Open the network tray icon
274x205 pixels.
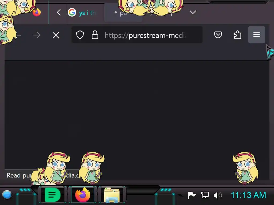pos(205,195)
